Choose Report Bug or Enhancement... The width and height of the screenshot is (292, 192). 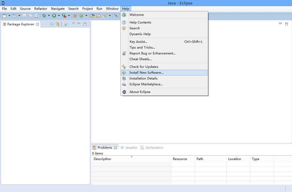(164, 53)
